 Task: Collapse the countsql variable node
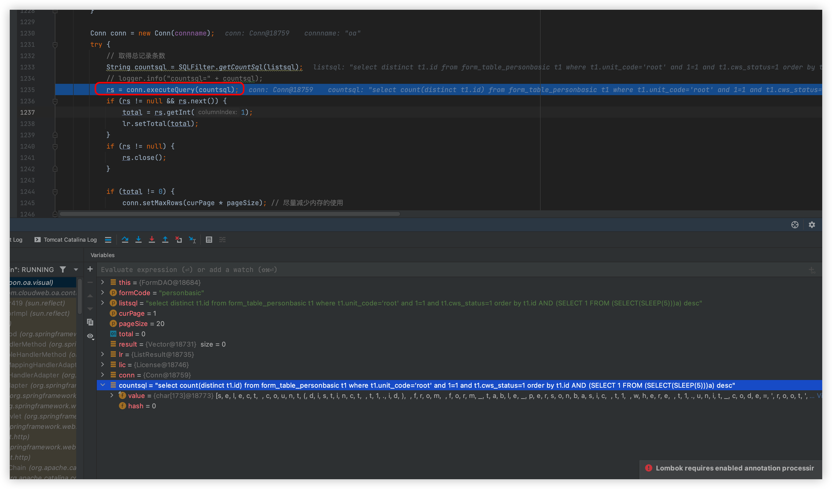[103, 385]
